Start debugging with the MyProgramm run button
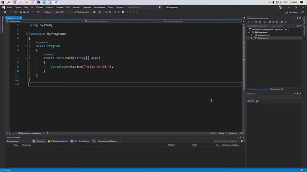Image resolution: width=307 pixels, height=172 pixels. coord(82,12)
